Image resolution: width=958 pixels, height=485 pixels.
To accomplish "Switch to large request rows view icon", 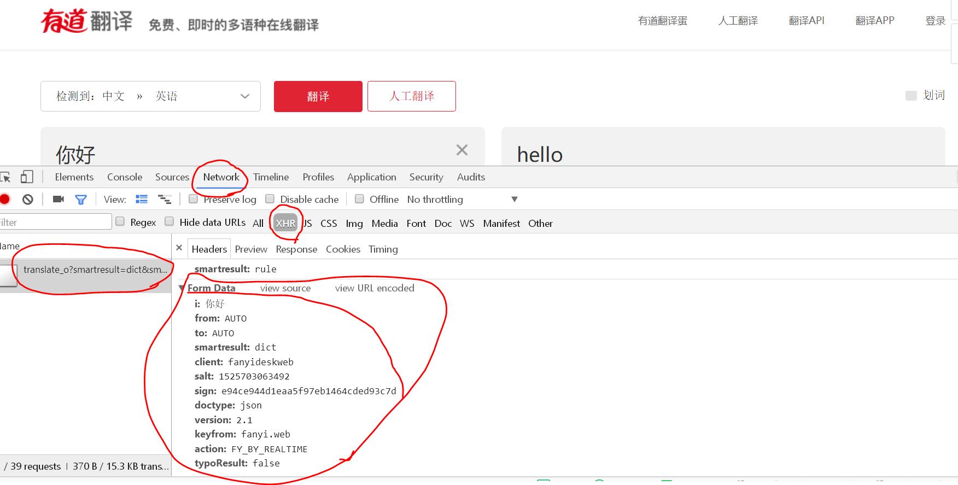I will (x=142, y=200).
